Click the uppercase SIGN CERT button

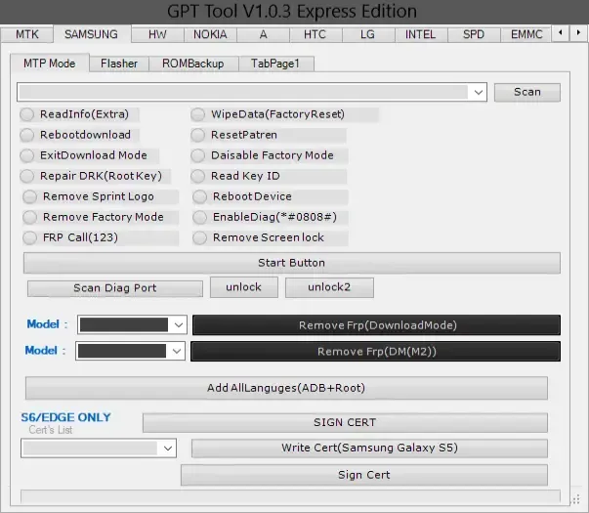coord(345,422)
